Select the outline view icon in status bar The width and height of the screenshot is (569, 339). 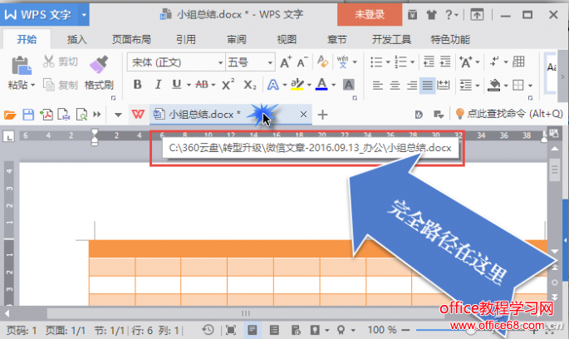(274, 330)
